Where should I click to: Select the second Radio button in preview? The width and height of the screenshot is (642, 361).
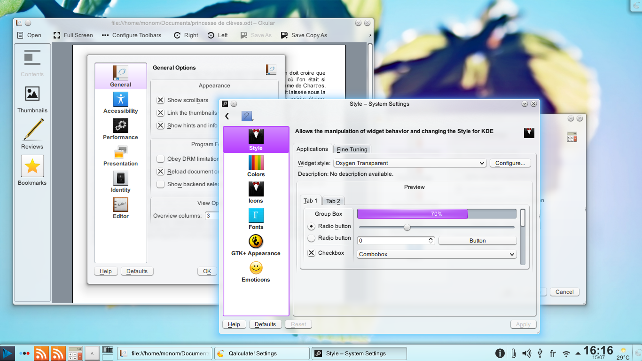tap(311, 238)
